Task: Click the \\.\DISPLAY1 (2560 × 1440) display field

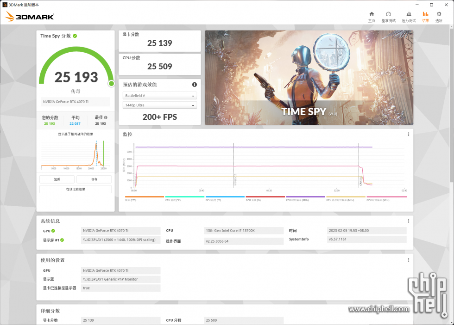Action: point(121,240)
